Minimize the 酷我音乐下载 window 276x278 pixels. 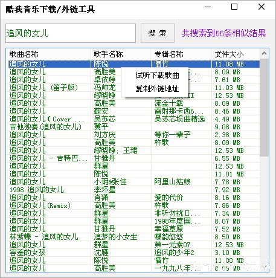pyautogui.click(x=208, y=7)
